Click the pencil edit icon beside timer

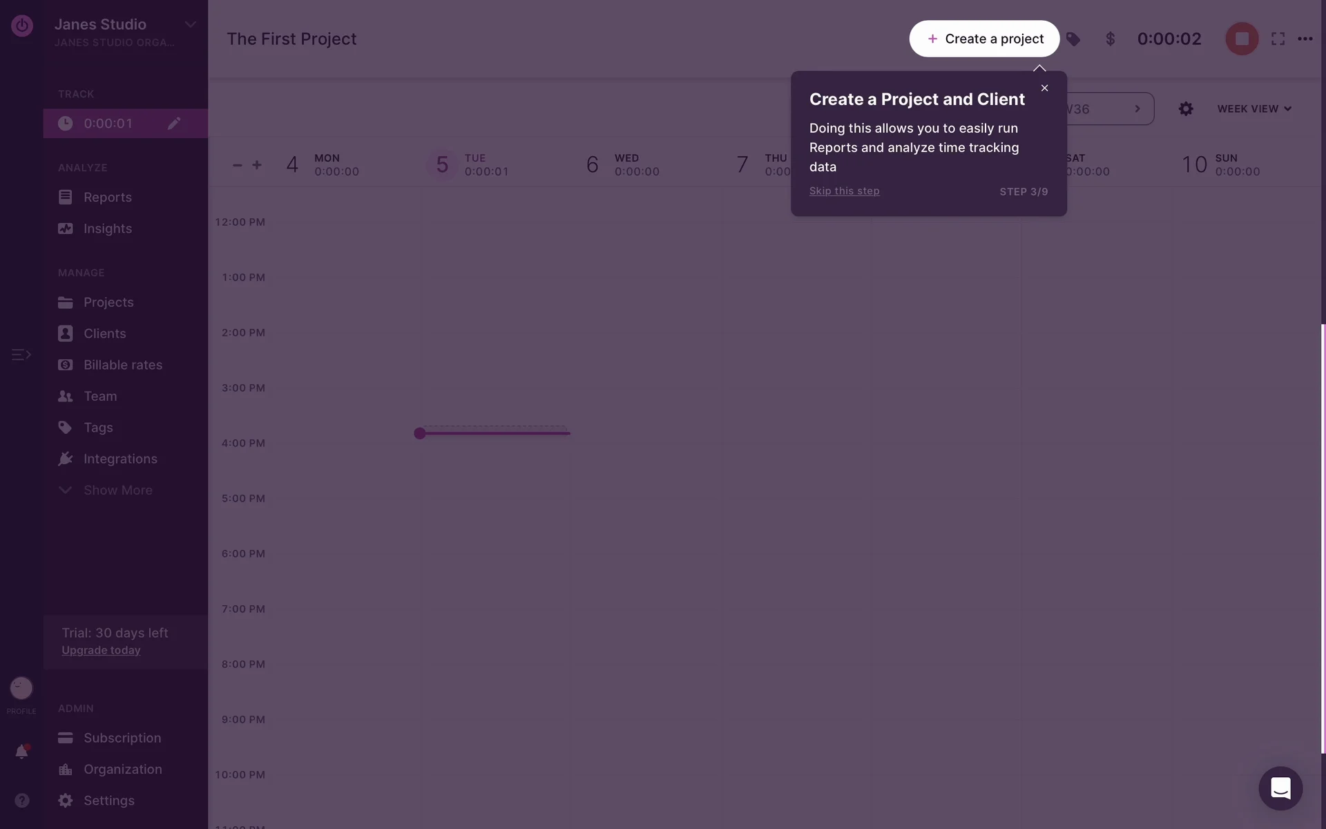click(x=174, y=123)
